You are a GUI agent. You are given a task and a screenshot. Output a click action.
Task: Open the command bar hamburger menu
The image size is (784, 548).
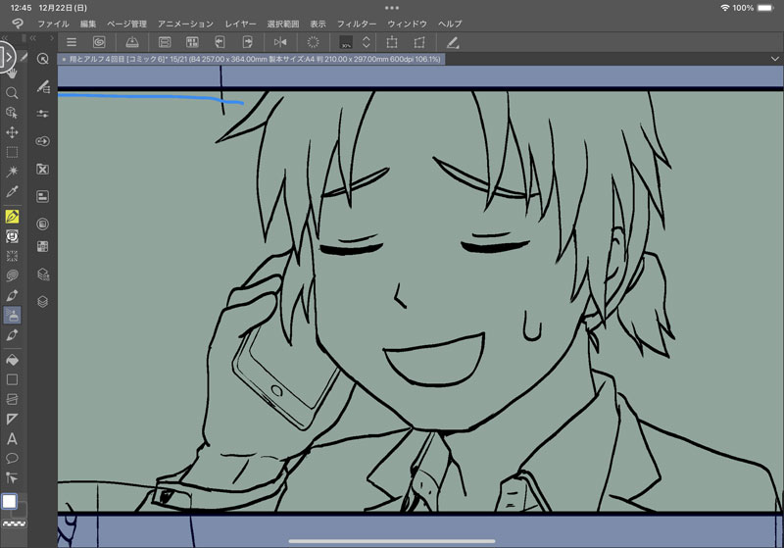(x=72, y=42)
